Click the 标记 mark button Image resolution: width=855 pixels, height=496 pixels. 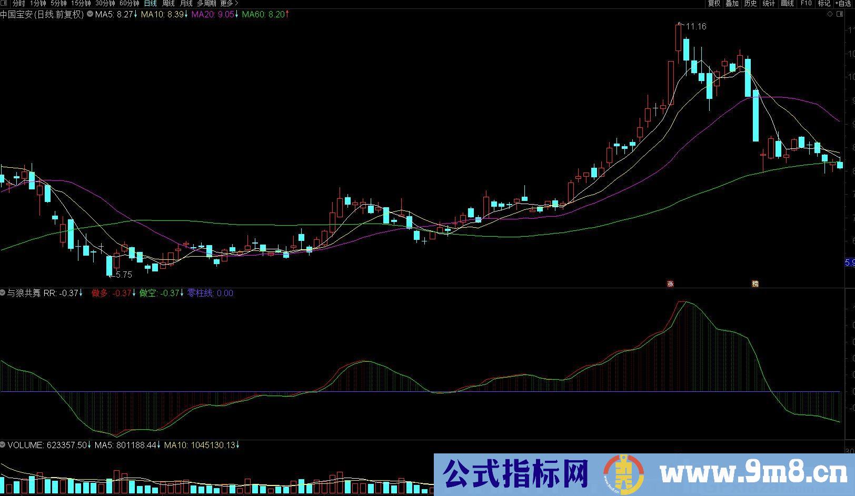click(824, 4)
